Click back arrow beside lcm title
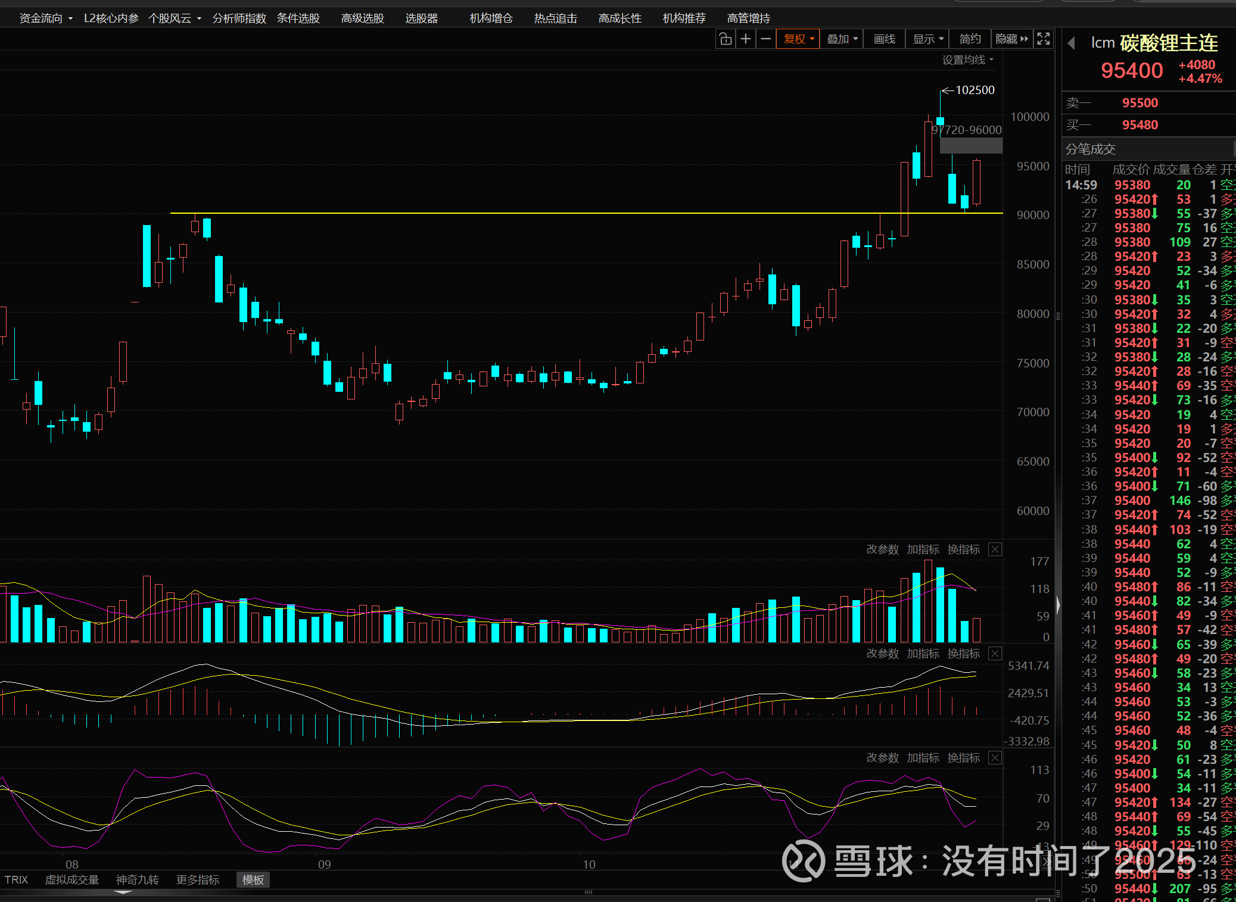The image size is (1236, 902). 1071,43
